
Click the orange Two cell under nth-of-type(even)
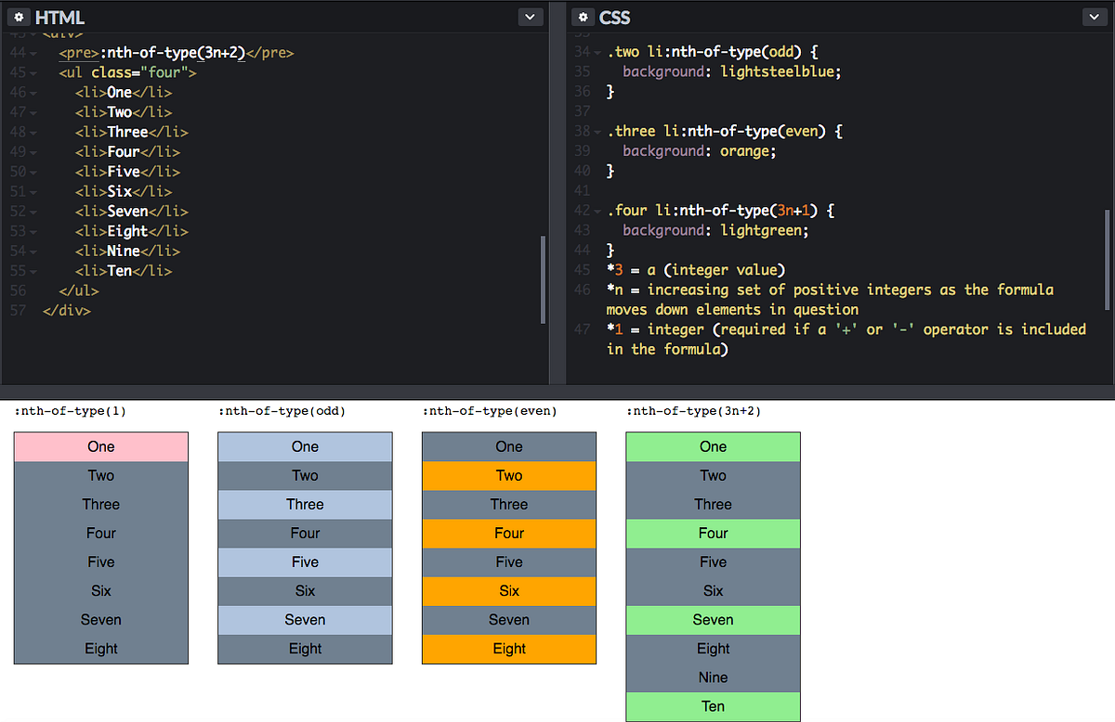point(508,475)
